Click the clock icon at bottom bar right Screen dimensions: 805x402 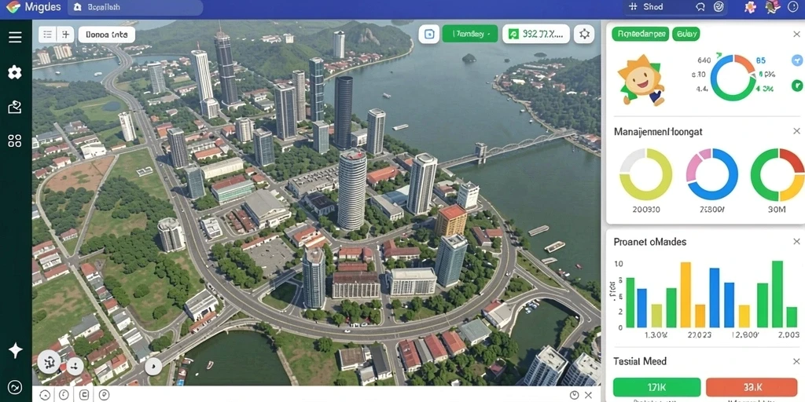(575, 395)
